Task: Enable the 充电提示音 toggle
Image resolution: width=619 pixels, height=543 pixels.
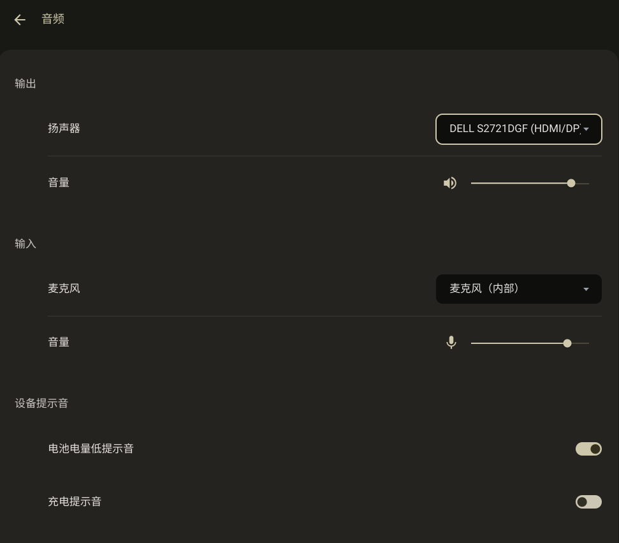Action: click(588, 502)
